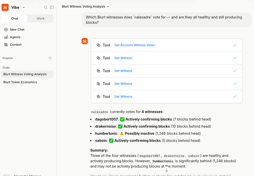Open search with the magnifier icon
This screenshot has height=176, width=254.
46,7
